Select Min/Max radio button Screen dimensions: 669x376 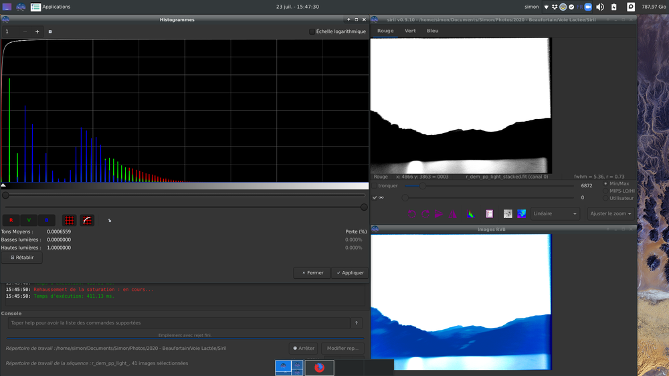click(x=605, y=183)
